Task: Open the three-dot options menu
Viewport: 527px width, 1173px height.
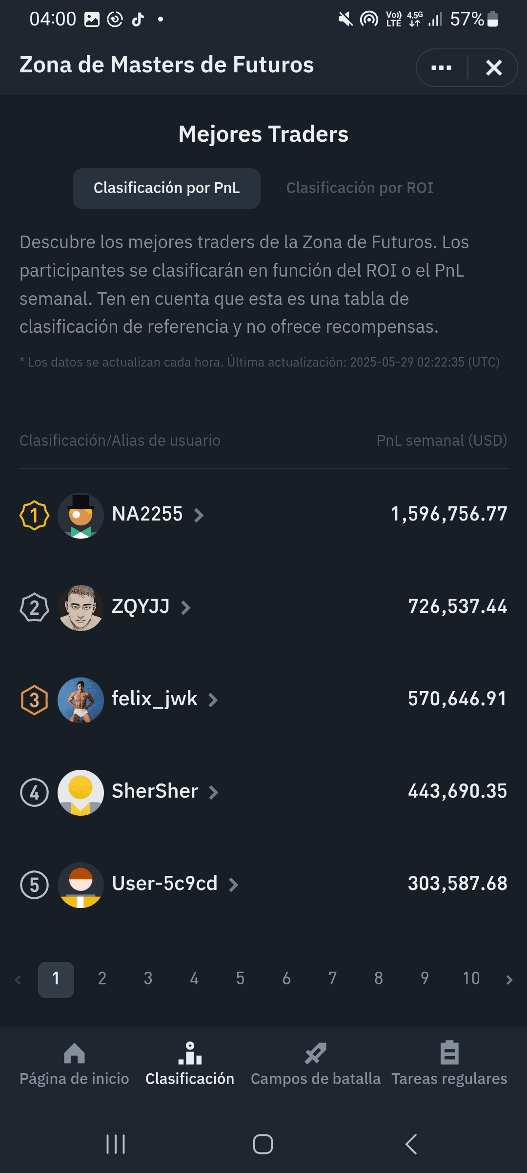Action: point(441,68)
